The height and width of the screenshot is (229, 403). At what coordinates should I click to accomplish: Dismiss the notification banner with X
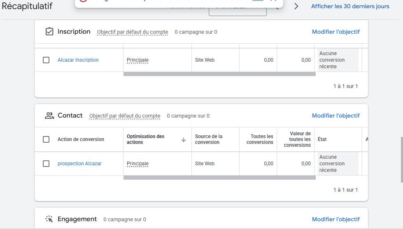click(273, 1)
